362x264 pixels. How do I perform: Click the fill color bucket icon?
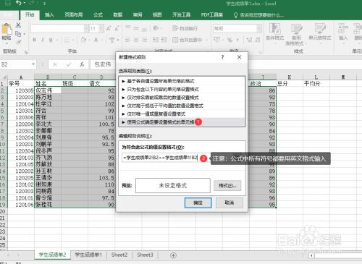point(83,40)
